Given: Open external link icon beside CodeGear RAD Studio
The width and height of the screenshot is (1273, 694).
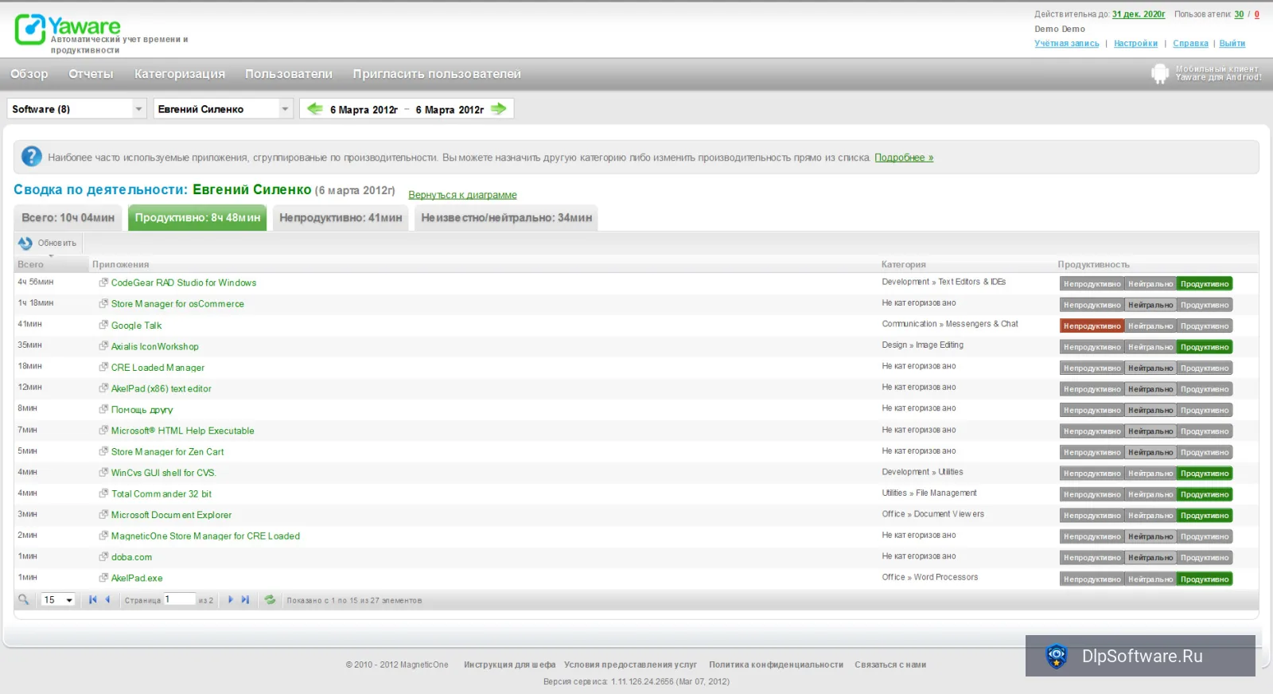Looking at the screenshot, I should click(x=103, y=283).
